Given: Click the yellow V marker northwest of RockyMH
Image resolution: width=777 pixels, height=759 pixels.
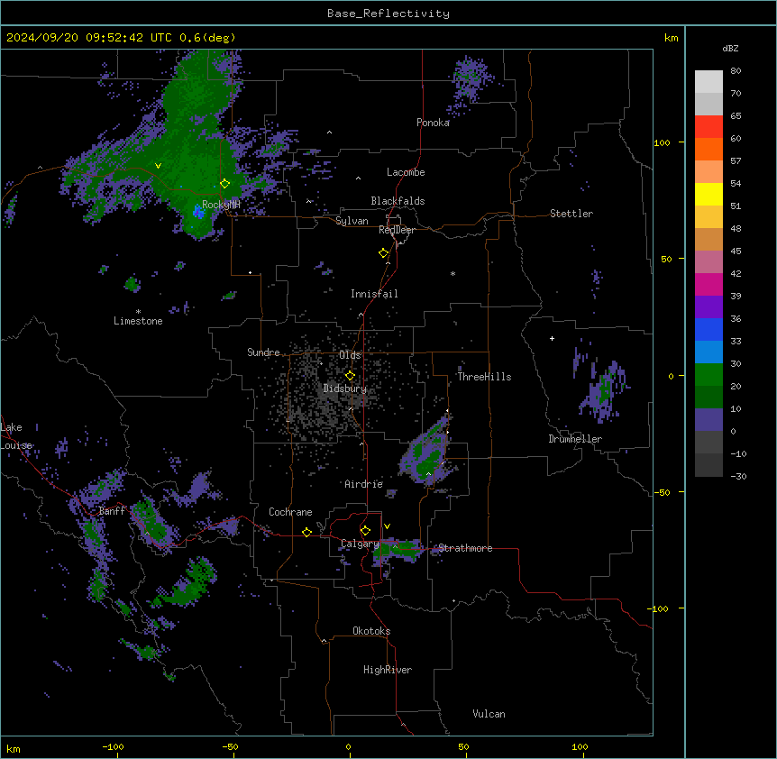Looking at the screenshot, I should pos(158,166).
